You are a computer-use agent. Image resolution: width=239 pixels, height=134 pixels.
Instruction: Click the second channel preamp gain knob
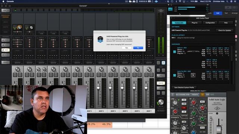[x=31, y=28]
